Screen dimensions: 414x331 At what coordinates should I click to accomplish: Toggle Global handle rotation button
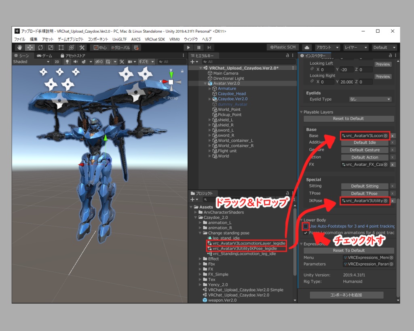[x=120, y=48]
